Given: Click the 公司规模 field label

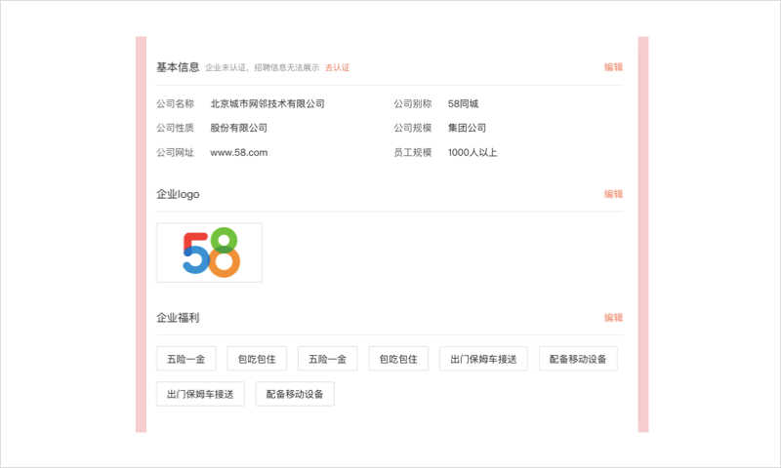Looking at the screenshot, I should click(x=412, y=128).
